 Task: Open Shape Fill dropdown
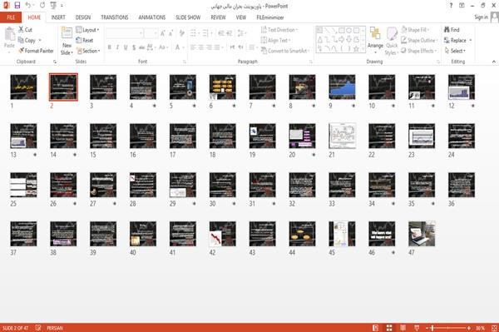(415, 30)
